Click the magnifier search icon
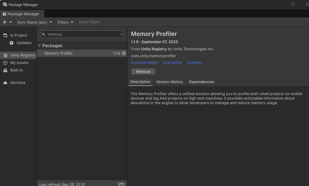The height and width of the screenshot is (186, 309). pyautogui.click(x=44, y=35)
